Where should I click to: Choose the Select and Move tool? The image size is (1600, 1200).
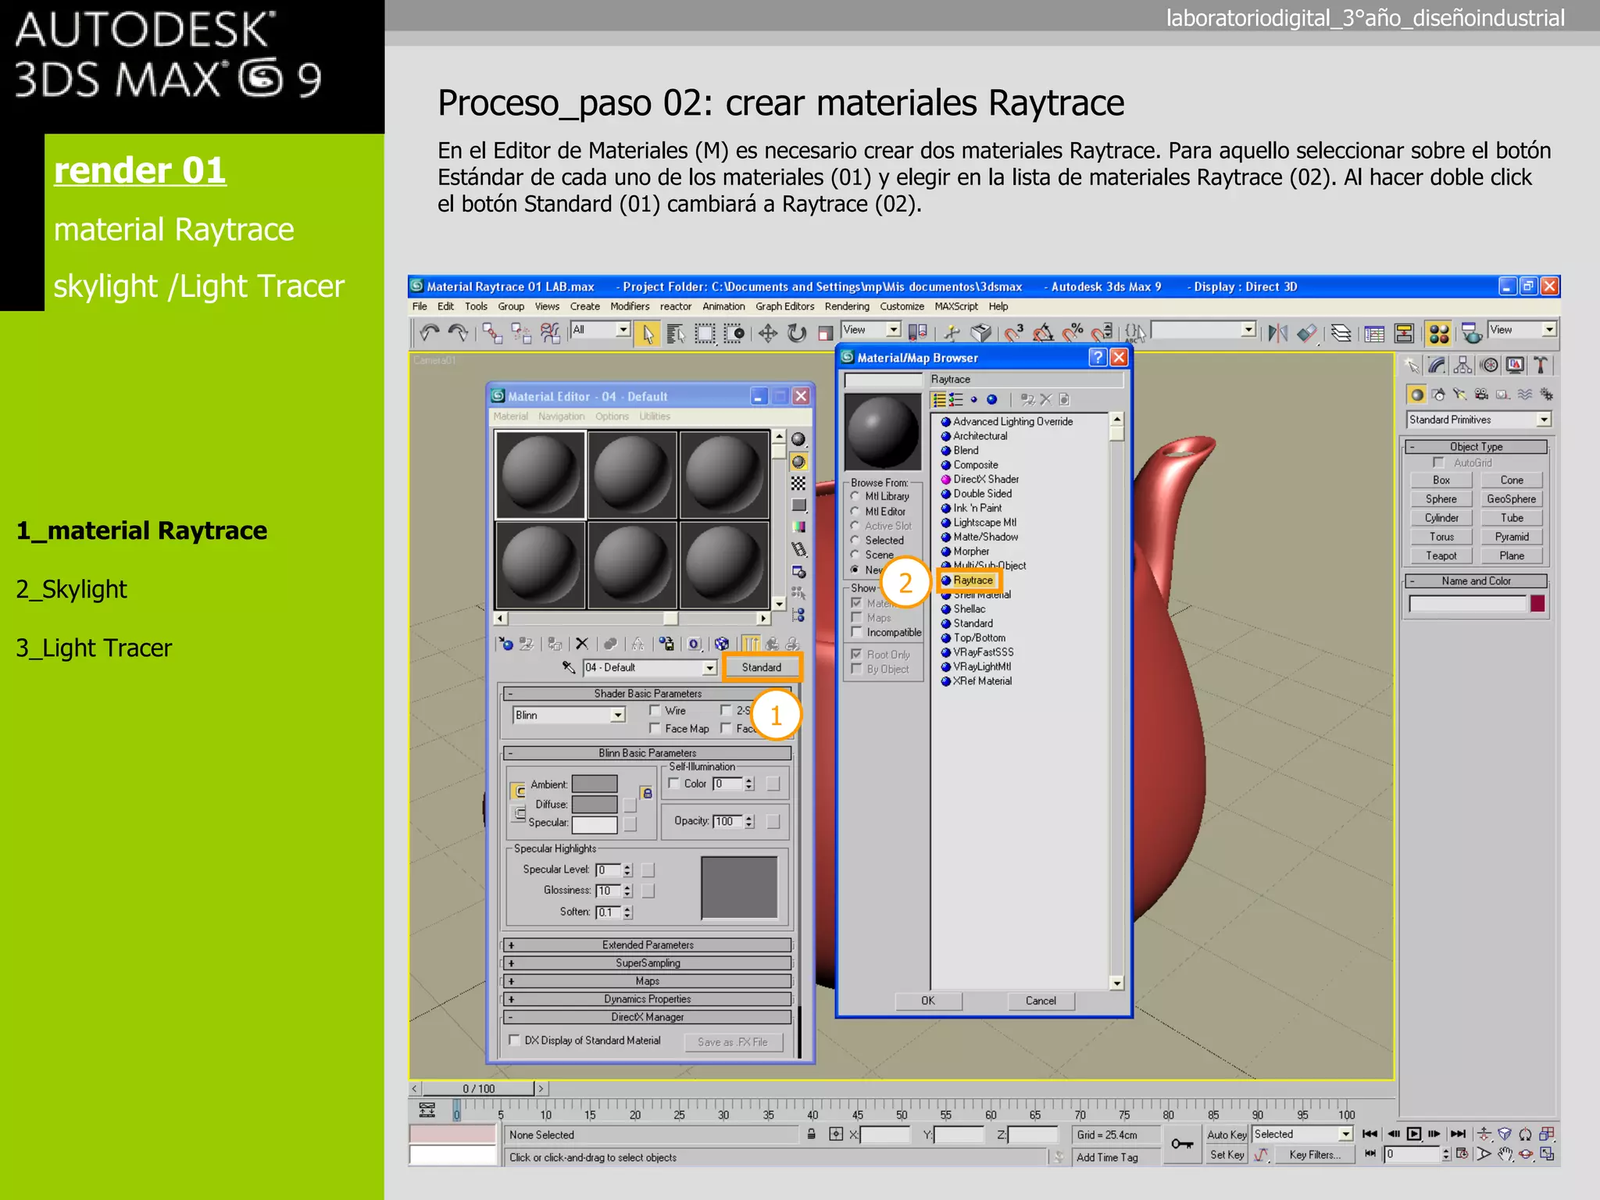(768, 334)
